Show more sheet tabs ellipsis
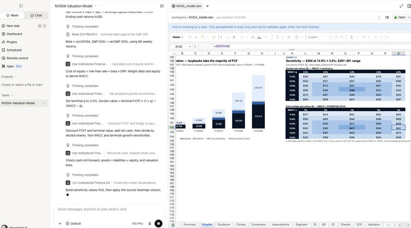Viewport: 411px width, 228px height. point(388,225)
